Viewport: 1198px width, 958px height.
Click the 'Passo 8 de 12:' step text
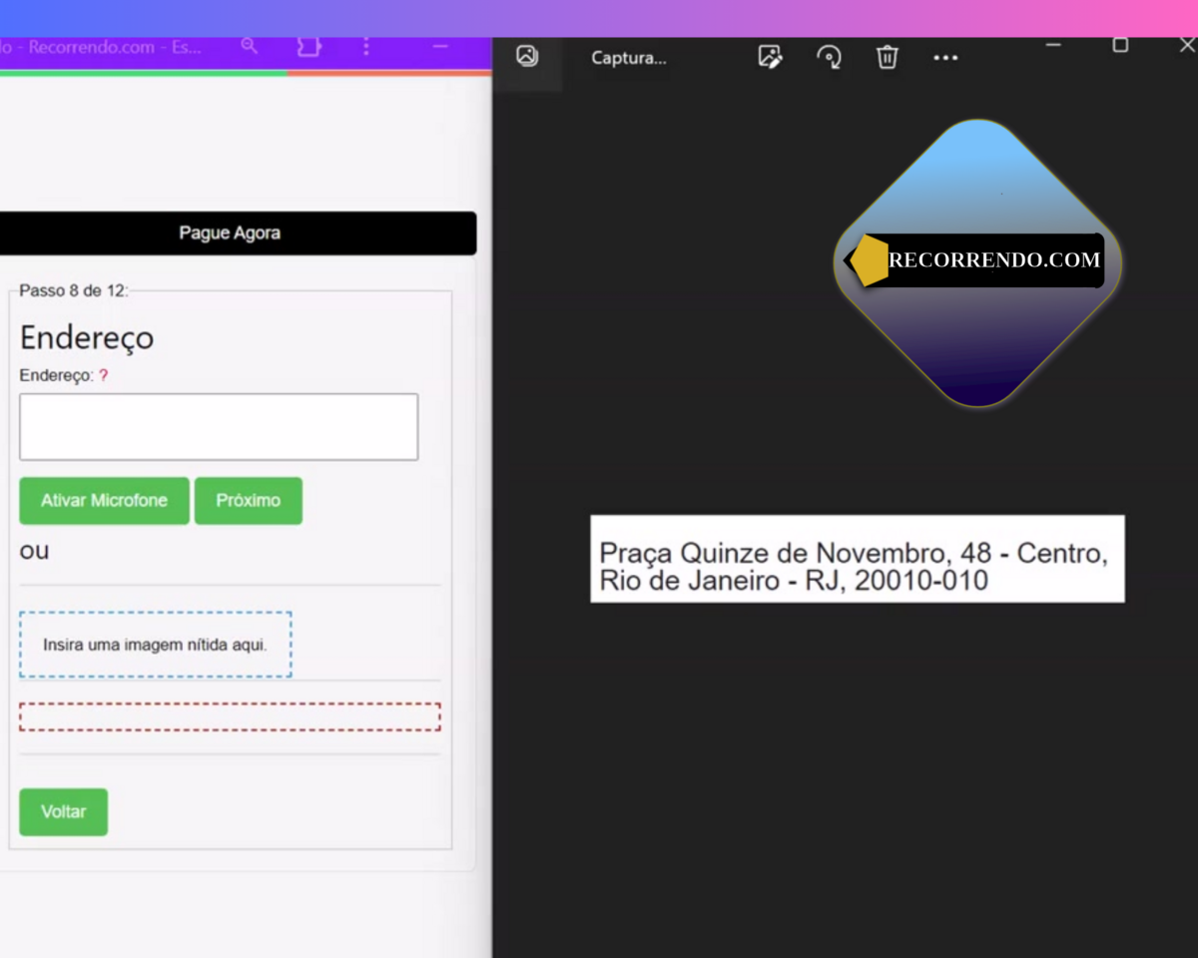(74, 291)
